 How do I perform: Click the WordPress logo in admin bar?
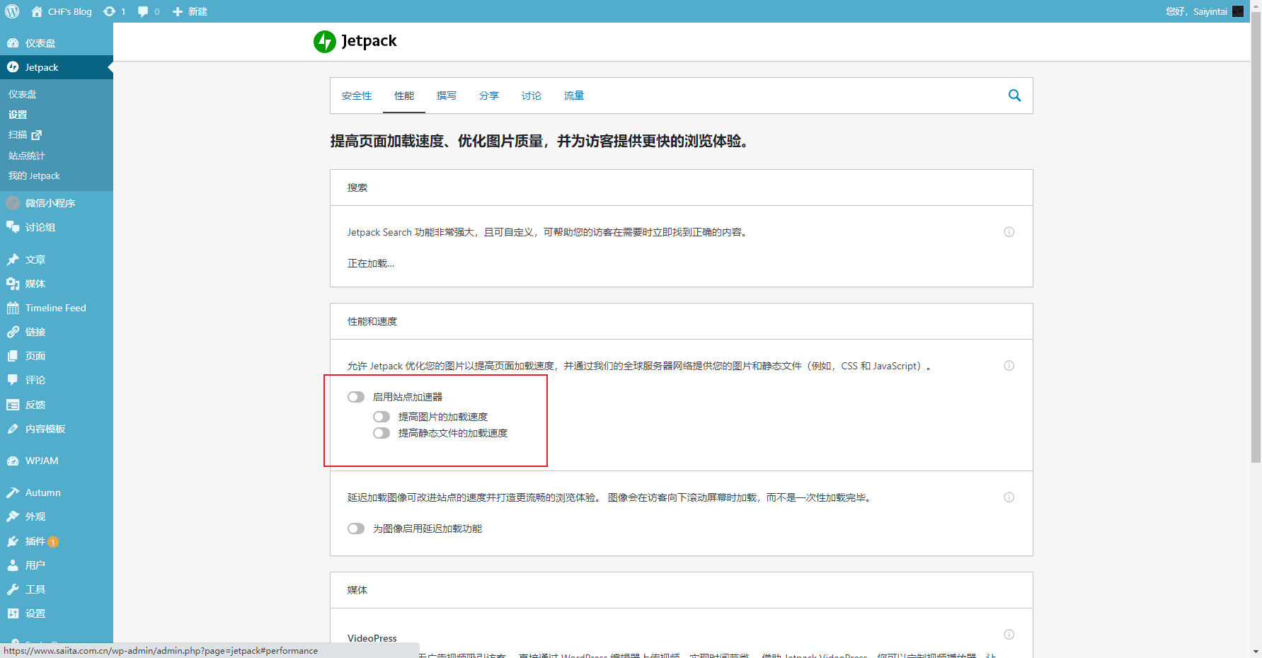(13, 11)
